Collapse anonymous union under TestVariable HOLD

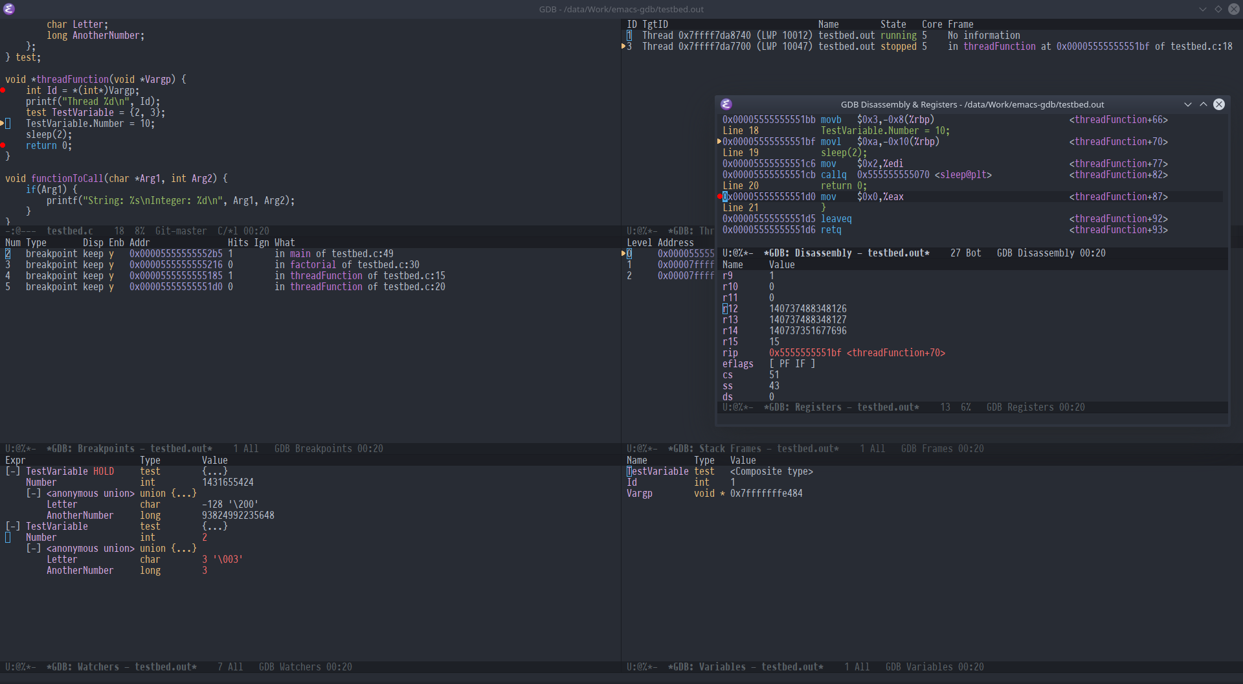[34, 494]
